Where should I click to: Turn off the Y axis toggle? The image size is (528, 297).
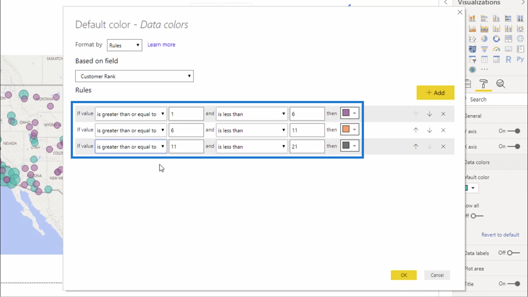(x=514, y=131)
